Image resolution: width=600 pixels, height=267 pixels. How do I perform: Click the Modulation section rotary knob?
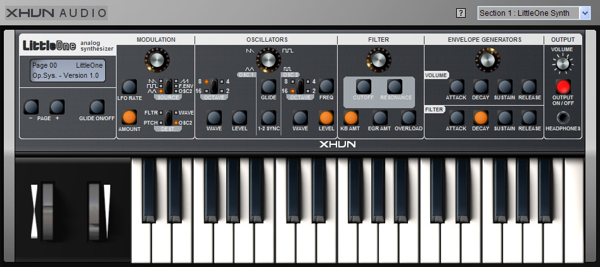pos(157,60)
